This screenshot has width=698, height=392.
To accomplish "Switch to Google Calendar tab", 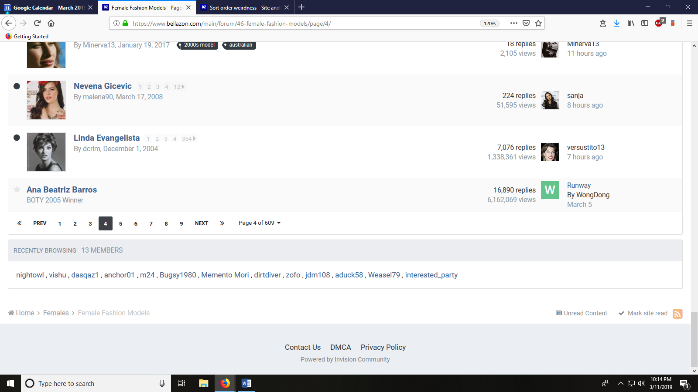I will 48,7.
